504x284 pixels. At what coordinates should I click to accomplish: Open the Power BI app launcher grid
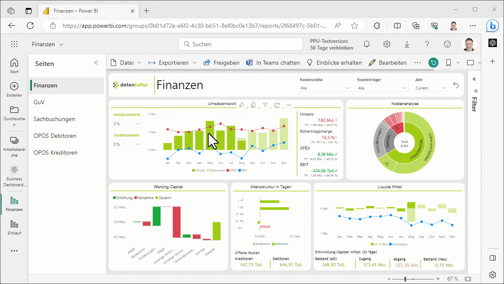(14, 44)
